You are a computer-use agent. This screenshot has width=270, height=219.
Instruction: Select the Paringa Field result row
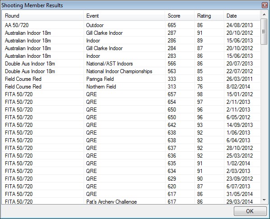click(x=131, y=79)
